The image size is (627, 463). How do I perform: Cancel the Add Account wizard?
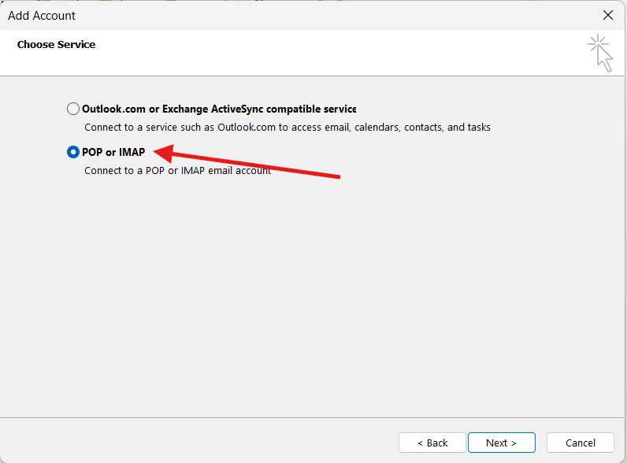point(581,443)
